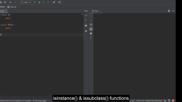Hide the Run panel with minus icon
Image resolution: width=182 pixels, height=102 pixels.
(x=173, y=11)
